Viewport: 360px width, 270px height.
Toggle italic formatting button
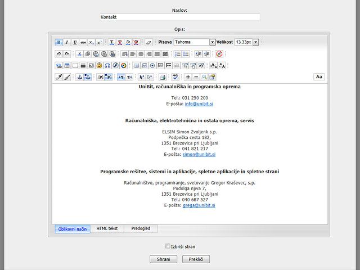click(x=67, y=42)
